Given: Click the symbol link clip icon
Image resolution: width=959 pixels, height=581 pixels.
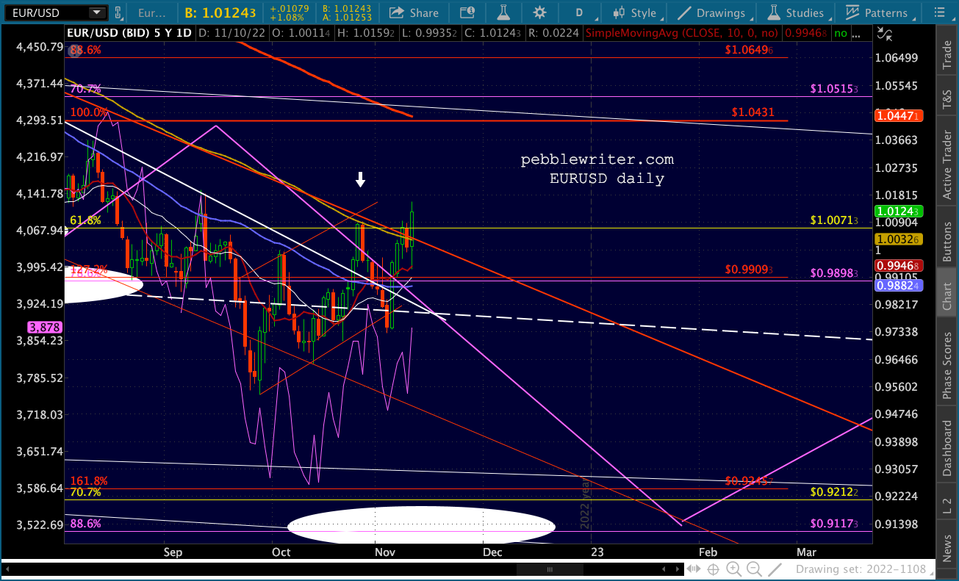Looking at the screenshot, I should pos(119,12).
